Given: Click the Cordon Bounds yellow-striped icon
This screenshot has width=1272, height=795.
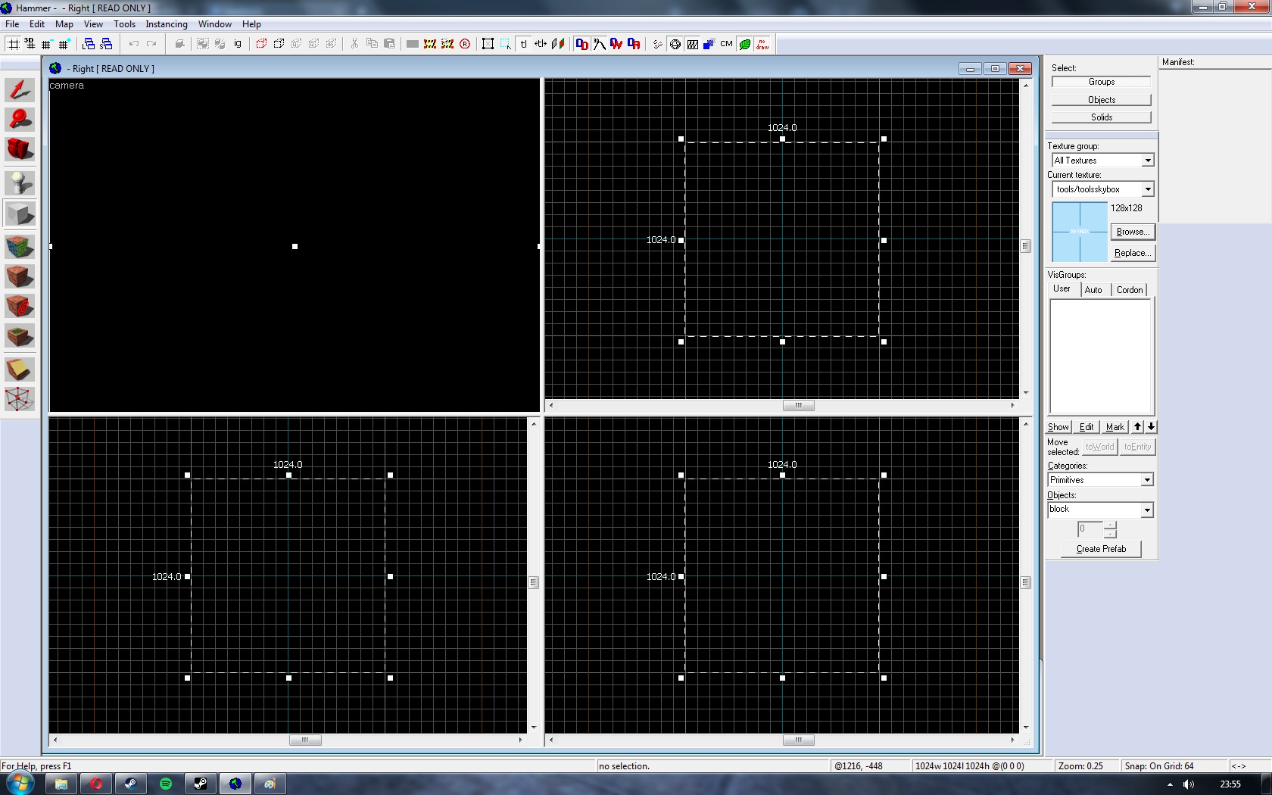Looking at the screenshot, I should pos(430,44).
